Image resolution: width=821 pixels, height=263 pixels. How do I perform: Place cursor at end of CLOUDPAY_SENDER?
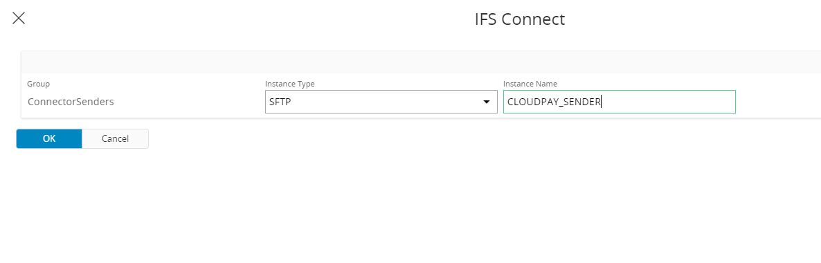point(602,102)
